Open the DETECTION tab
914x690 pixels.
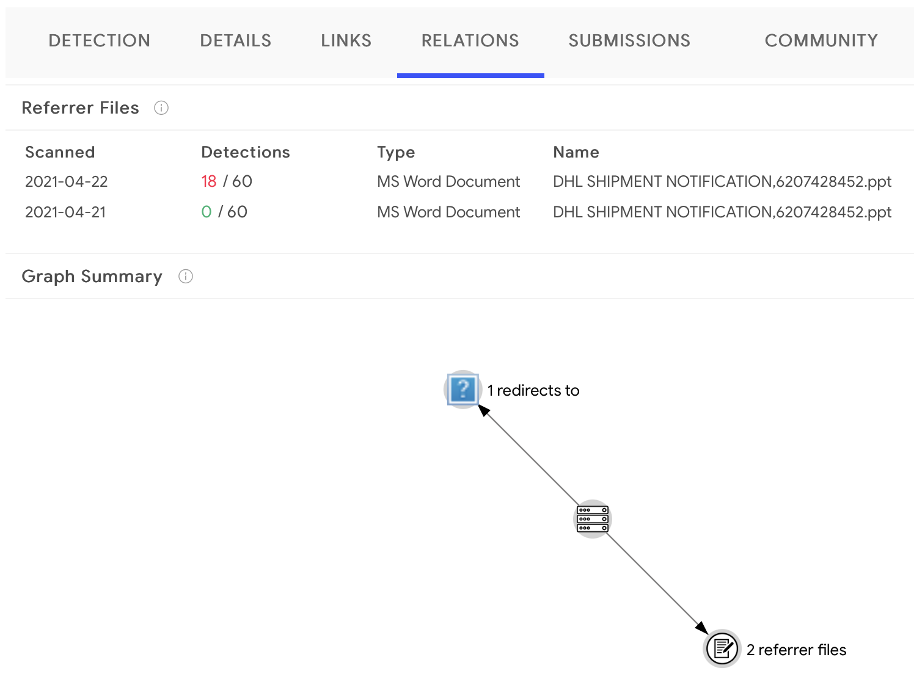click(99, 41)
